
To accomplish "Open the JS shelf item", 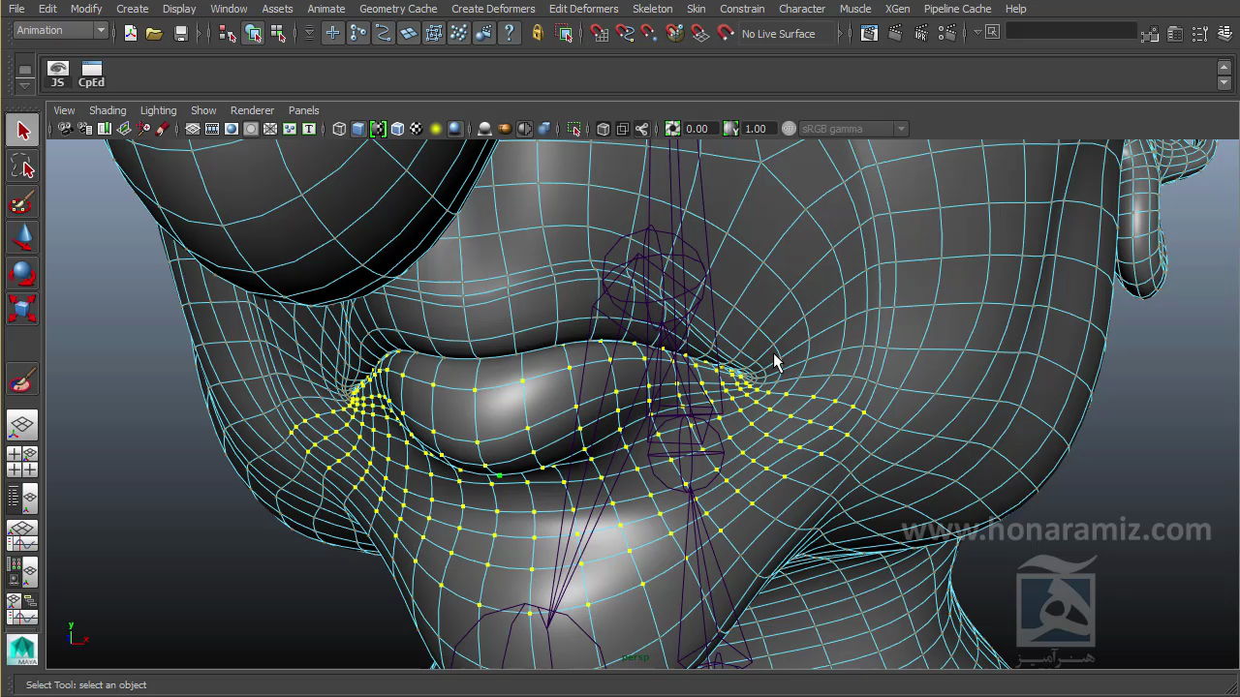I will [58, 75].
